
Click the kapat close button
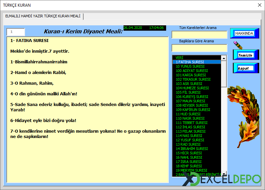pos(246,68)
